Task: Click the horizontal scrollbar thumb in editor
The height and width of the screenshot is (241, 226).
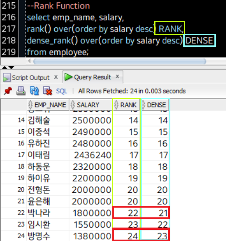Action: (x=120, y=62)
